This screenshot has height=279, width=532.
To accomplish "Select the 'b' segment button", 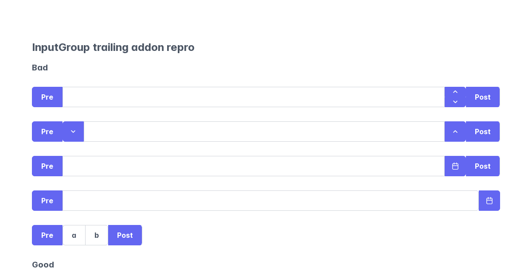I will [x=97, y=235].
